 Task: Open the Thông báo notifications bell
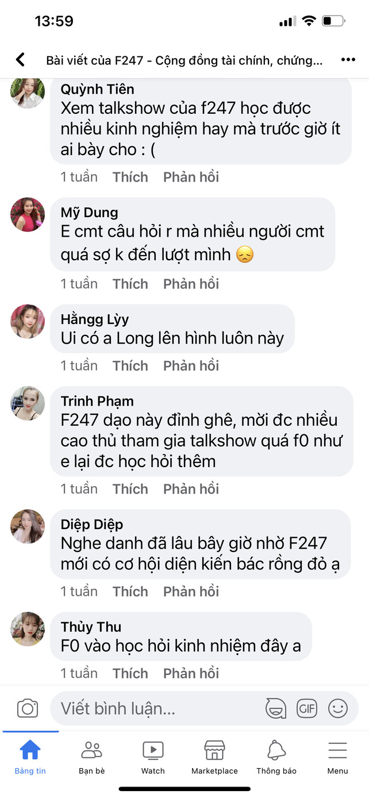point(276,757)
